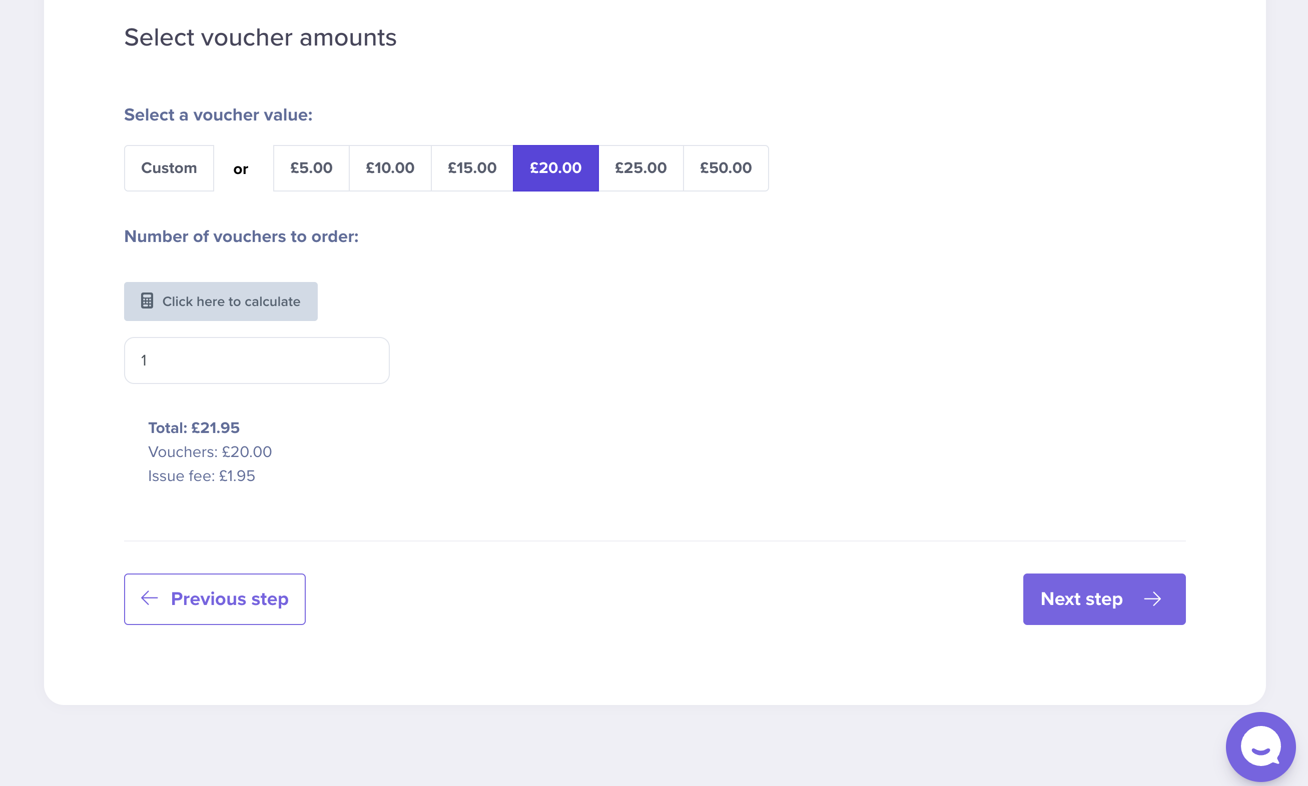
Task: Focus the number of vouchers input field
Action: pyautogui.click(x=257, y=360)
